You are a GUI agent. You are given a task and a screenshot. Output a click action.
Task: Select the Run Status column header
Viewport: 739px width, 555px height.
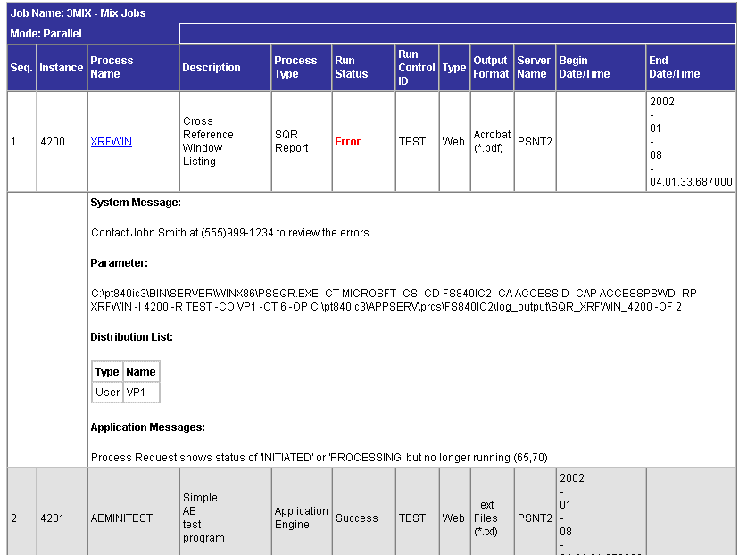(352, 67)
